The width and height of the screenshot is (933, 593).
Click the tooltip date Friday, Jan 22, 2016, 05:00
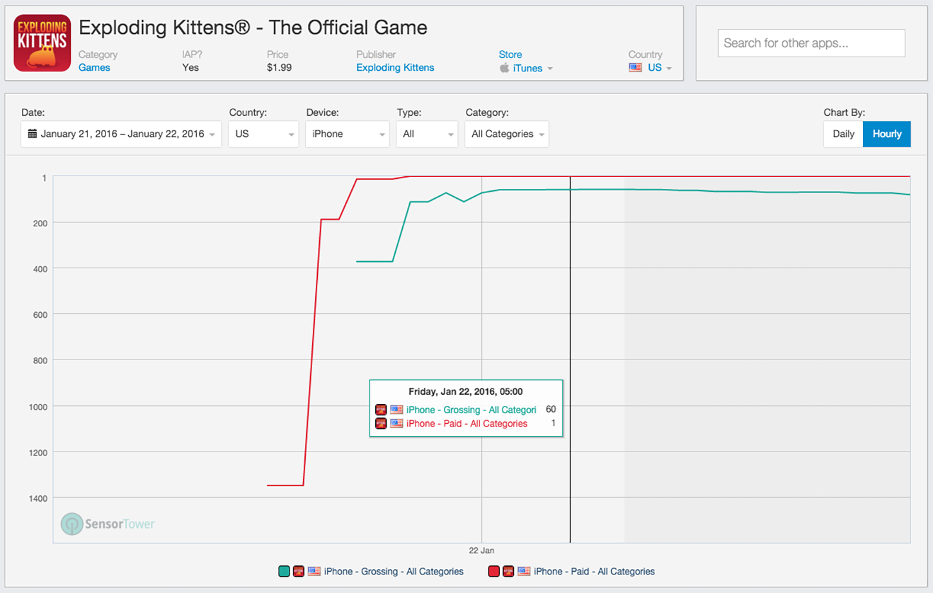tap(466, 391)
